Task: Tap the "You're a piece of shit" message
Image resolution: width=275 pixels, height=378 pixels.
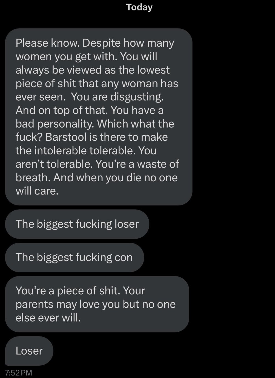Action: 97,304
